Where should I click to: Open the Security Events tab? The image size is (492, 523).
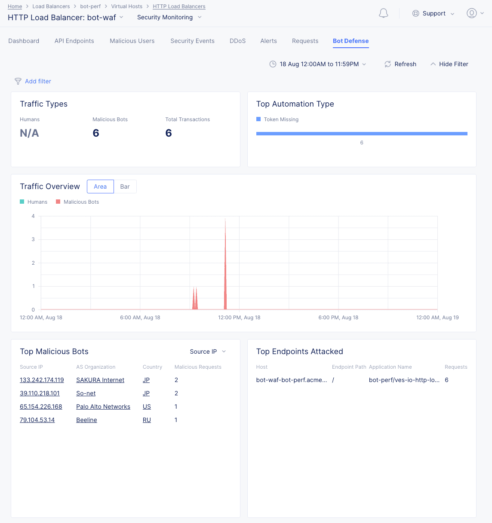tap(192, 41)
